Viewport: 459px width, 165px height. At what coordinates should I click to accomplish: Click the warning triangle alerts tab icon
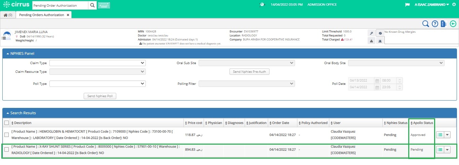[x=371, y=41]
